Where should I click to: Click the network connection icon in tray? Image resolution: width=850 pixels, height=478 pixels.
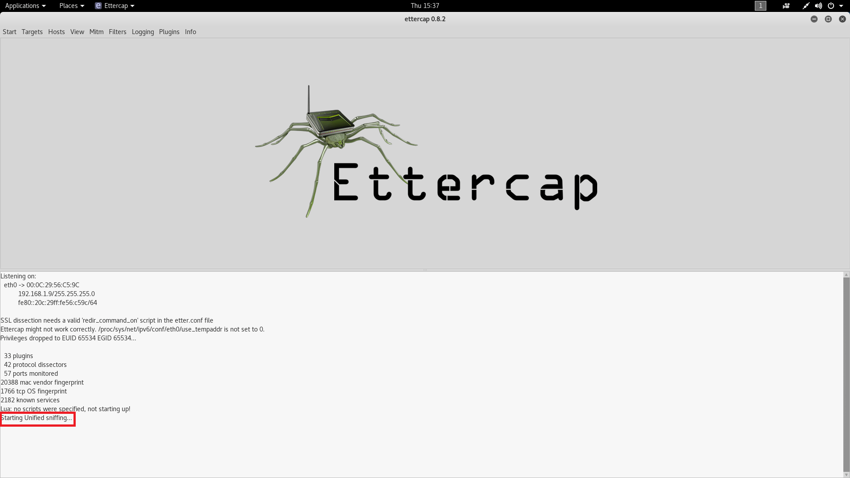(806, 6)
